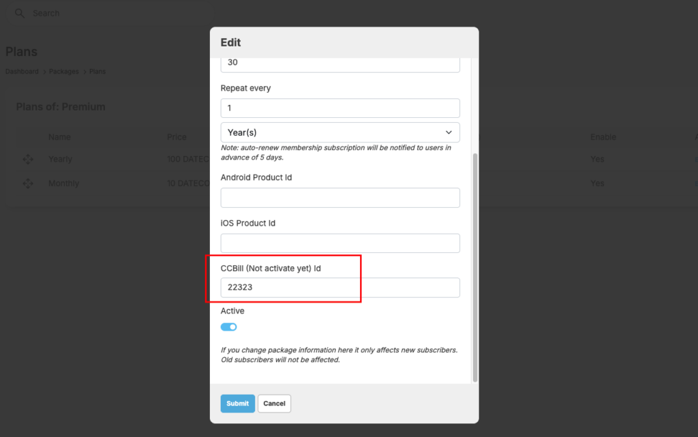Open the Packages breadcrumb link

[x=63, y=72]
